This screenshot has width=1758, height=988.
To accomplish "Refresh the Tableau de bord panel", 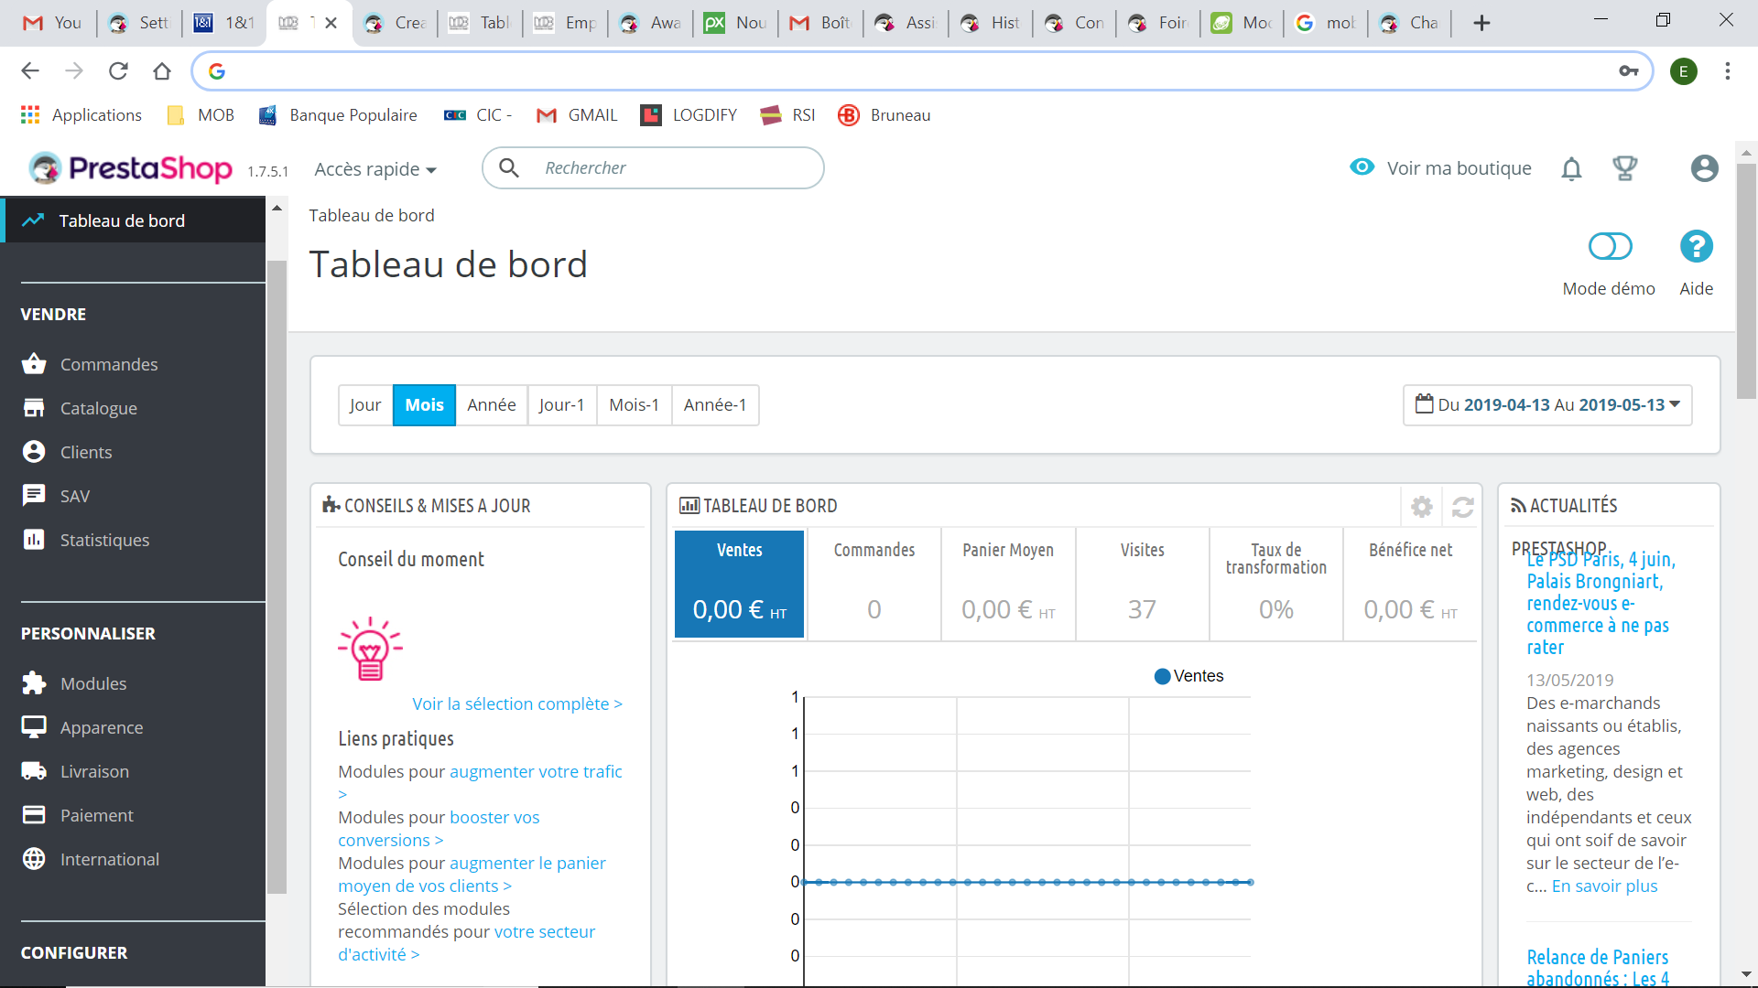I will (x=1462, y=506).
